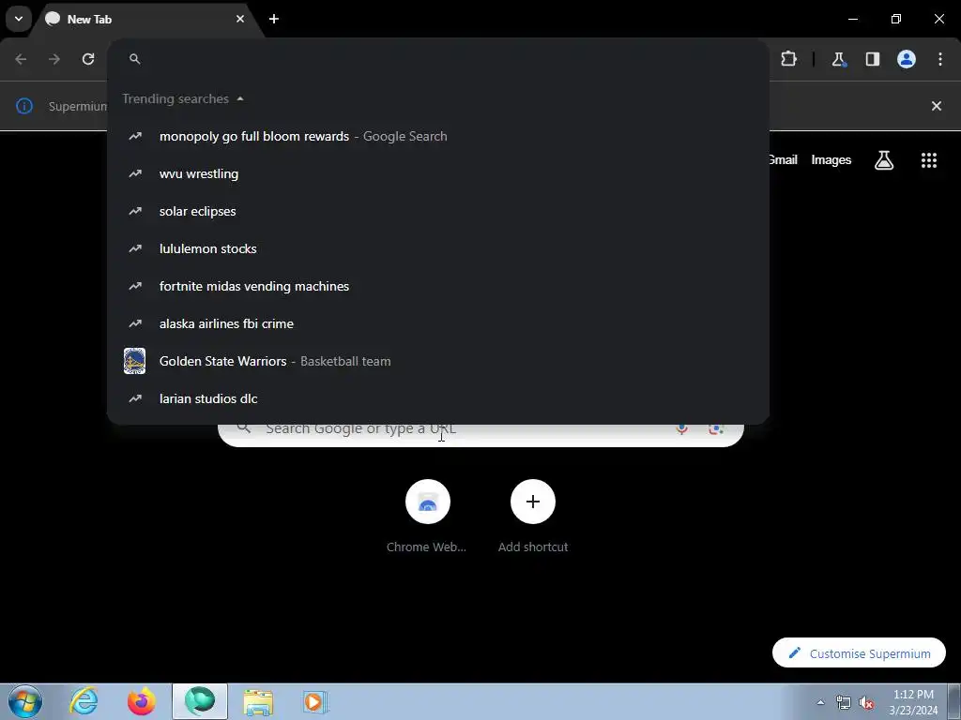This screenshot has width=961, height=720.
Task: Click the browser forward arrow
Action: (54, 59)
